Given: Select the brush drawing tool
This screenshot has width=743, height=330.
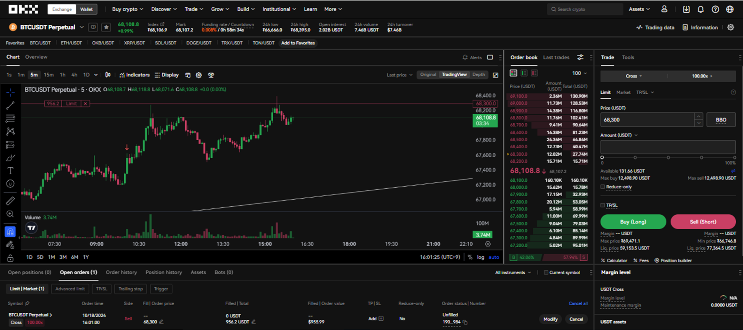Looking at the screenshot, I should 10,158.
